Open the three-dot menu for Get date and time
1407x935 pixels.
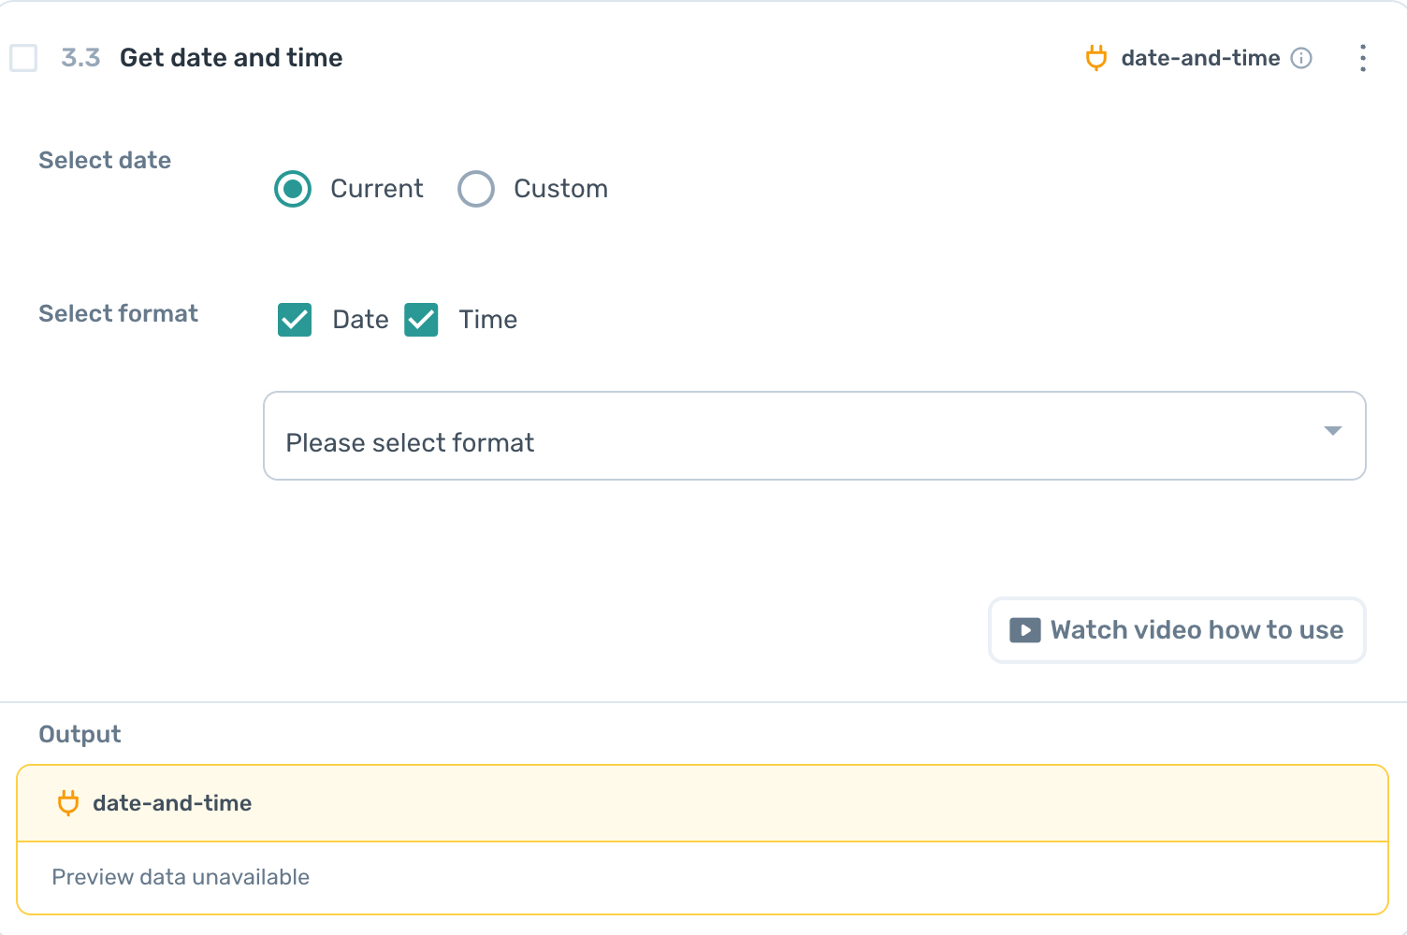1363,58
